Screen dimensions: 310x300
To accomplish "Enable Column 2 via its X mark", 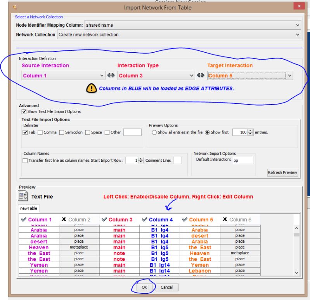I will (64, 219).
